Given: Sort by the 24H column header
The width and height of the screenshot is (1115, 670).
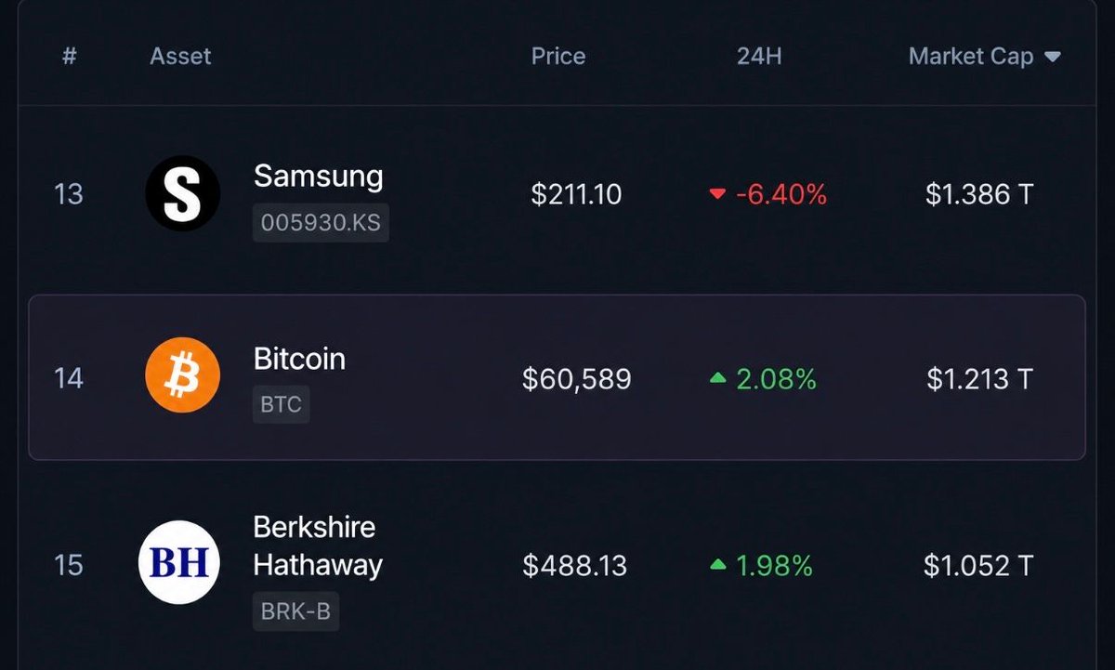Looking at the screenshot, I should pos(759,56).
